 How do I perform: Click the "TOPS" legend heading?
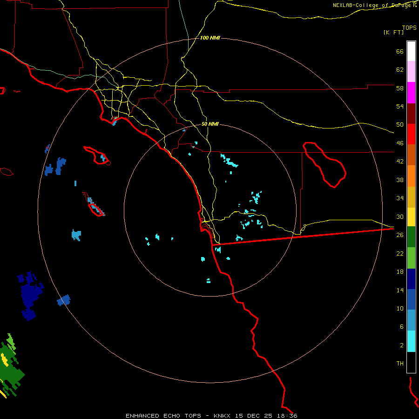(409, 27)
